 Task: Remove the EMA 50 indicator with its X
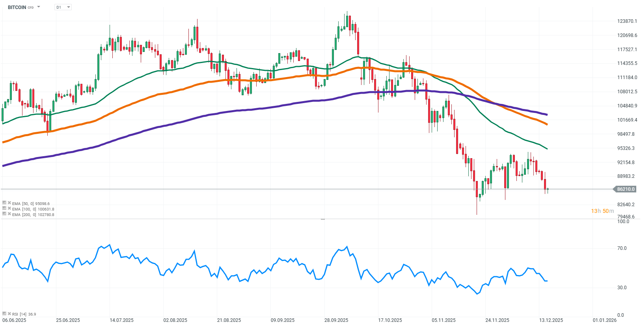[x=9, y=203]
